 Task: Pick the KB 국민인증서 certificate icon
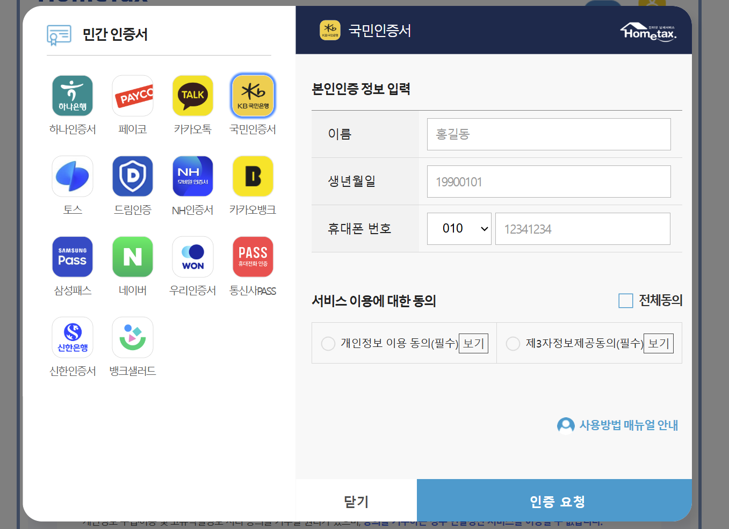coord(253,96)
